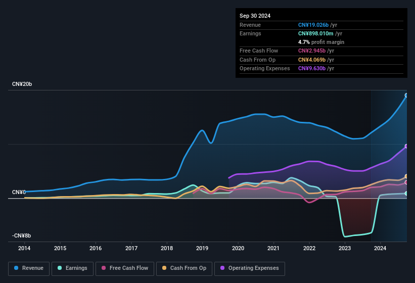Select the 2020 label on the time axis
The width and height of the screenshot is (415, 283).
[x=238, y=248]
